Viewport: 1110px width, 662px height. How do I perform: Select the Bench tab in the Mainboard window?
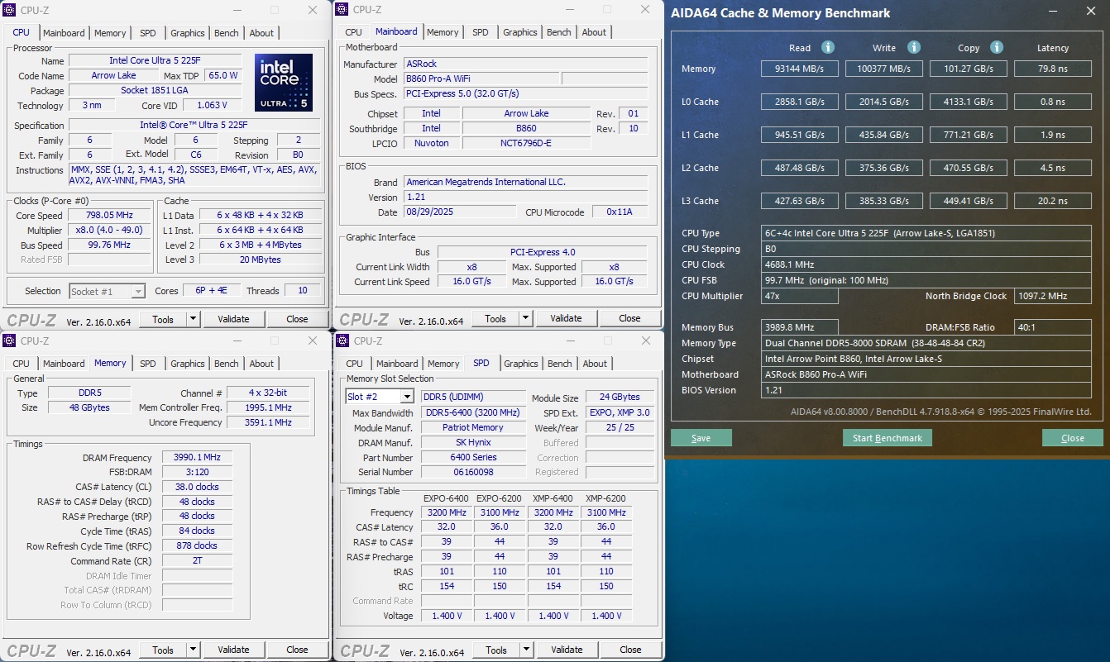click(559, 32)
